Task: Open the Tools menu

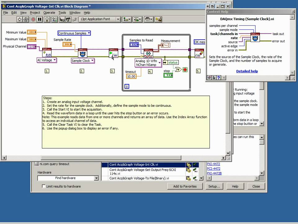Action: 62,12
